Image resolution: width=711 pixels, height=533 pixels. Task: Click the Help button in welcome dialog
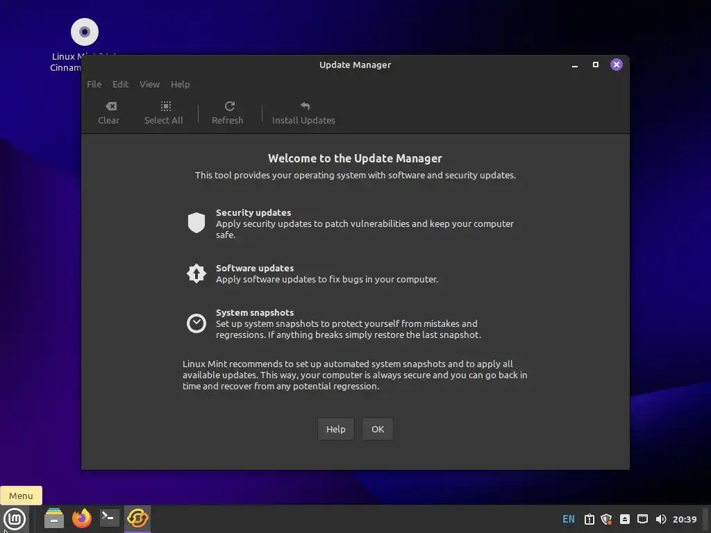[335, 429]
